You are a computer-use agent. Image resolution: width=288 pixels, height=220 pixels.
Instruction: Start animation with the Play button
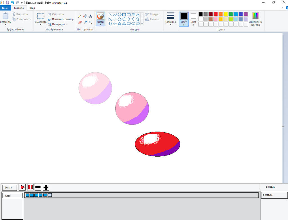point(22,187)
